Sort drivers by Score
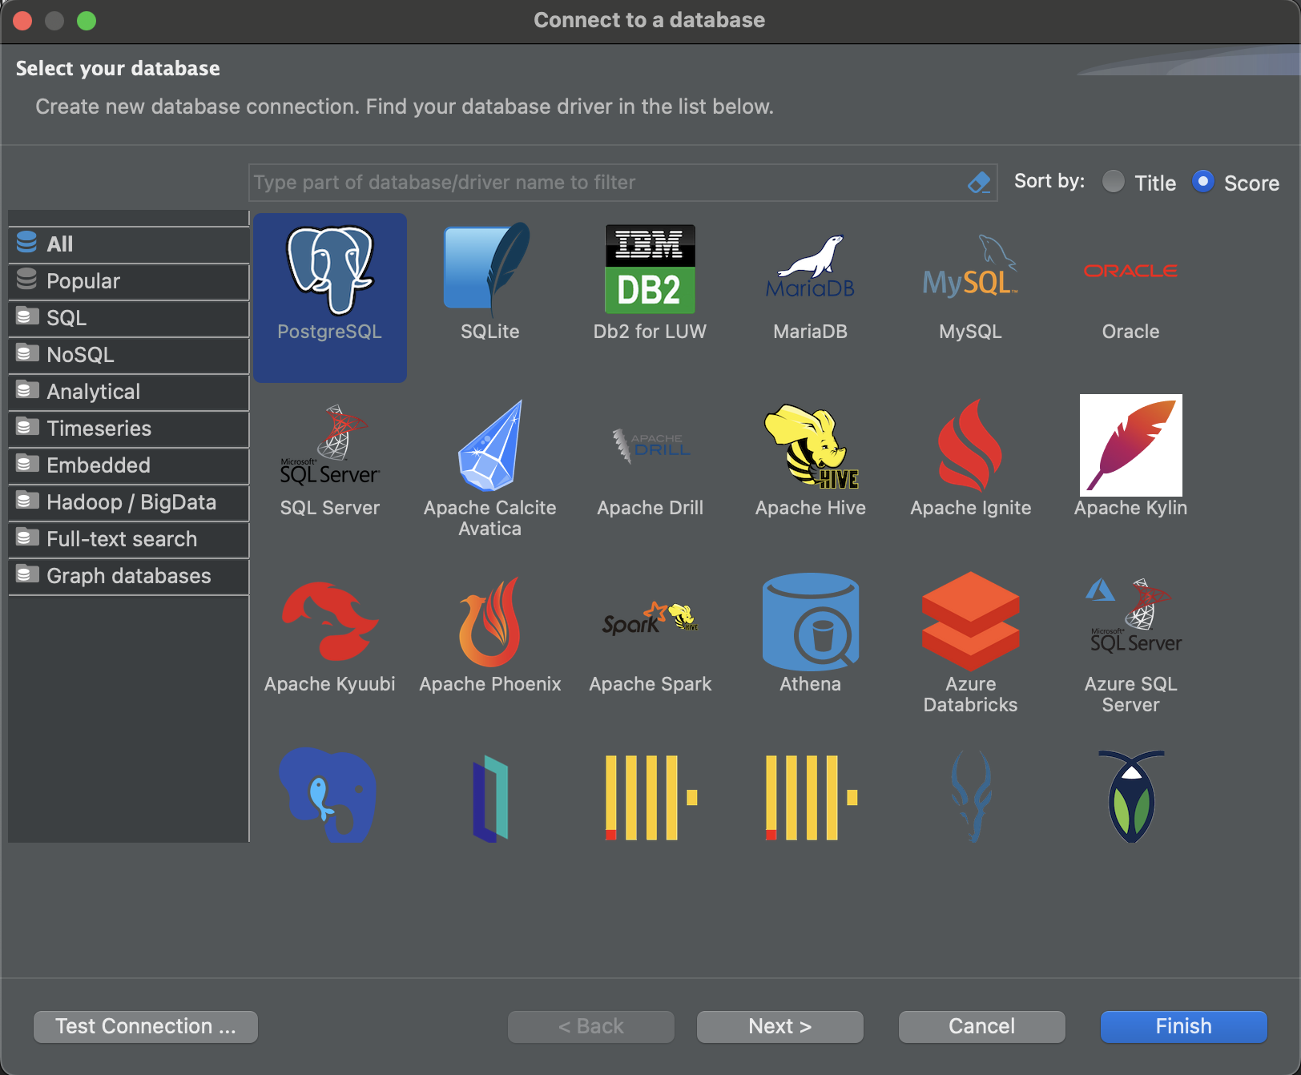 click(x=1202, y=182)
